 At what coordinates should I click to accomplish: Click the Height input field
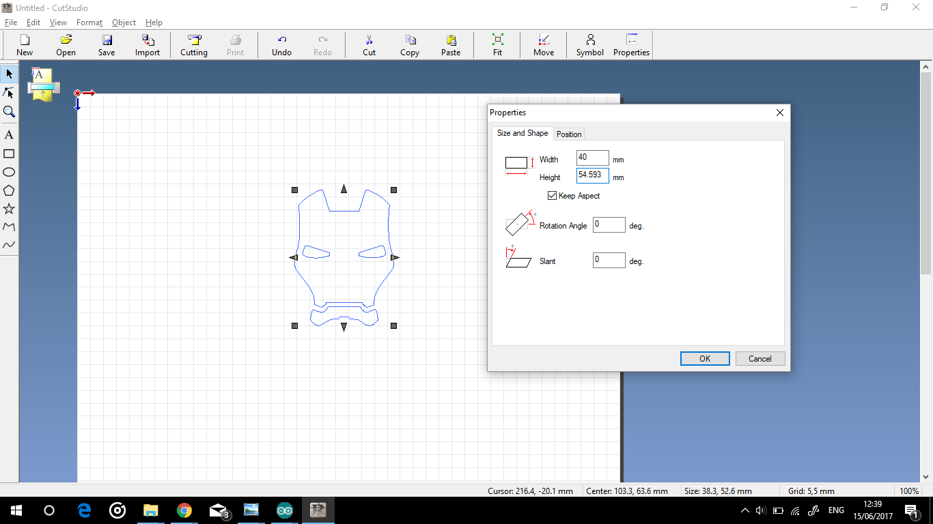[x=592, y=175]
